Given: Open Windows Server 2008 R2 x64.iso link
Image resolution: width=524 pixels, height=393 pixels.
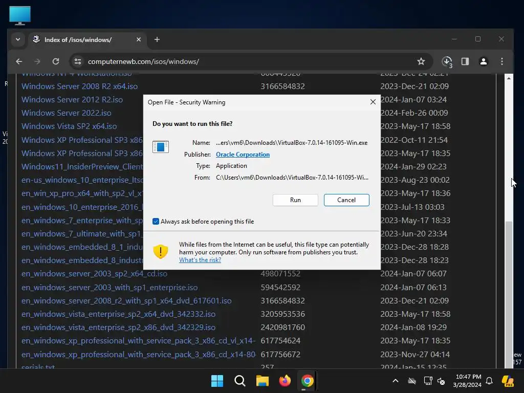Looking at the screenshot, I should point(79,86).
